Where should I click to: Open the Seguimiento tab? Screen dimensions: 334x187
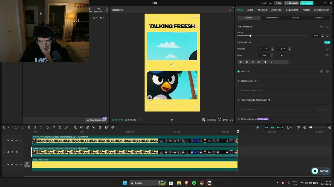pyautogui.click(x=292, y=10)
